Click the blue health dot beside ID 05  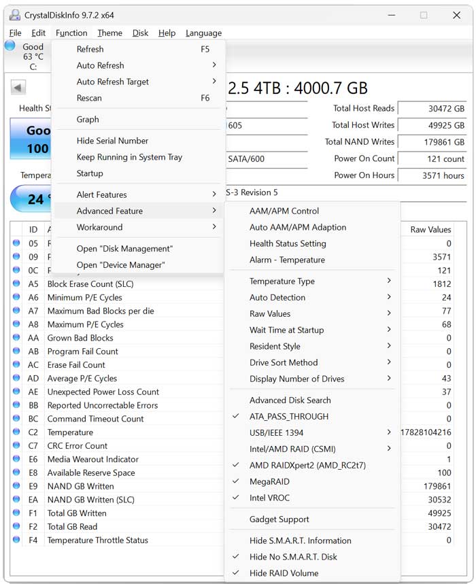pos(16,243)
